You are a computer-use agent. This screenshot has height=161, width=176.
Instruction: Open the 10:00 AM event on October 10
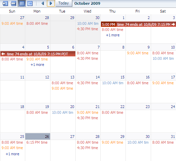(163, 58)
